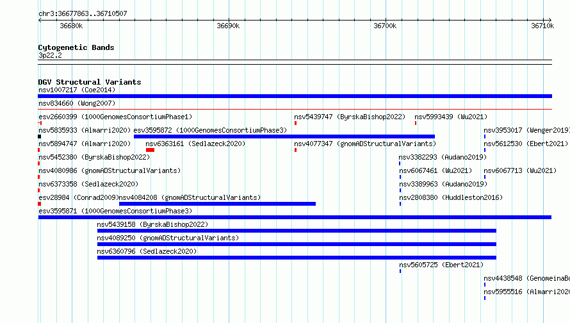Select the red nsv6363161 variant block

[x=150, y=150]
